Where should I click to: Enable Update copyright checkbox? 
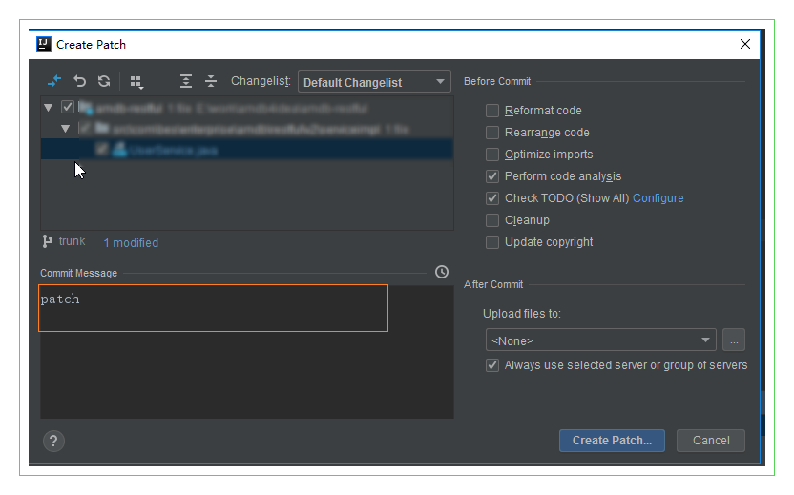(x=492, y=242)
